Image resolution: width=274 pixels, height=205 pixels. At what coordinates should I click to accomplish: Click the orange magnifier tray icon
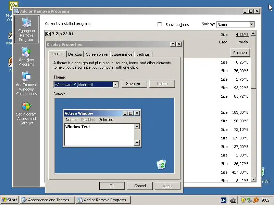[x=256, y=200]
